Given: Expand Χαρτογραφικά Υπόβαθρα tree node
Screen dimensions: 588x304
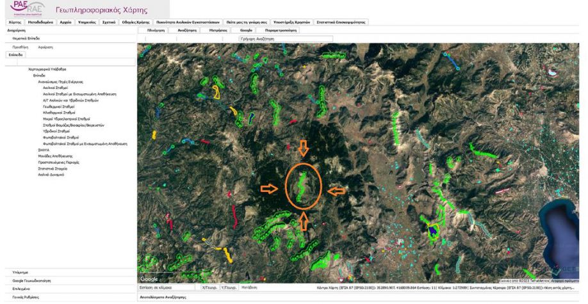Looking at the screenshot, I should 47,69.
